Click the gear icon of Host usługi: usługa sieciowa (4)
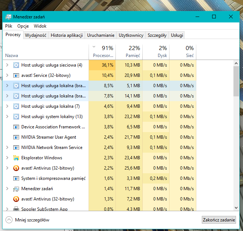 16,65
